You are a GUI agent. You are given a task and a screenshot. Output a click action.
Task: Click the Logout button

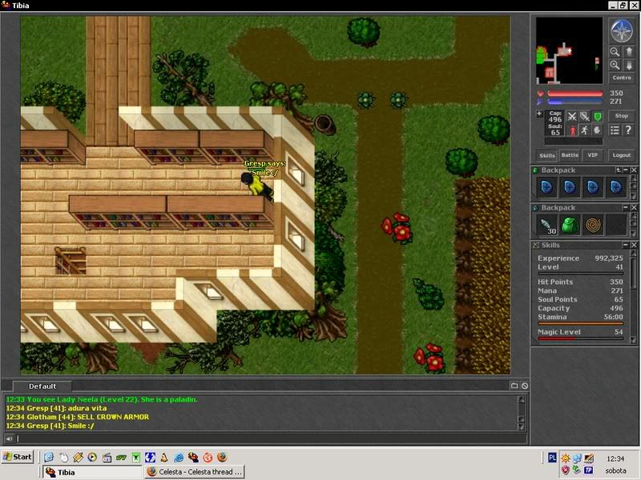[x=622, y=155]
